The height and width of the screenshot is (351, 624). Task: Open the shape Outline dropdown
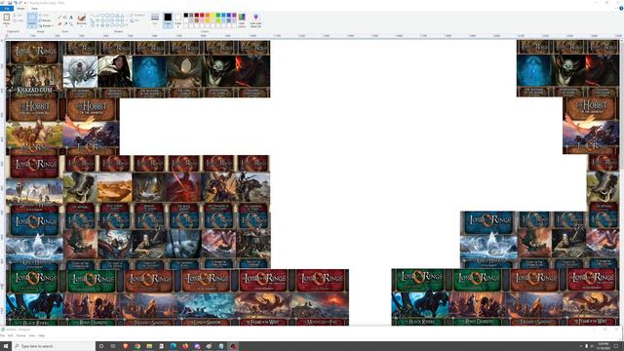[x=136, y=16]
